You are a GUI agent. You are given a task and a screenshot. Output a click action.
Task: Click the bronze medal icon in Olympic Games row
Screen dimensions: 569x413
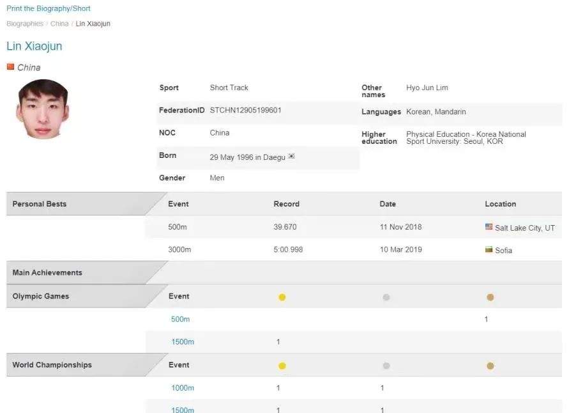[490, 297]
